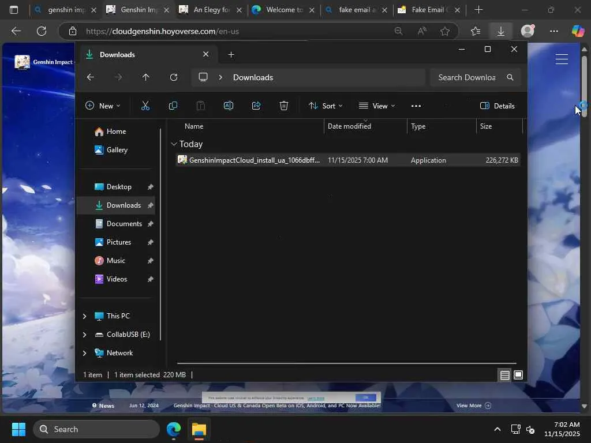This screenshot has width=591, height=443.
Task: Add a new File Explorer tab
Action: click(x=231, y=55)
